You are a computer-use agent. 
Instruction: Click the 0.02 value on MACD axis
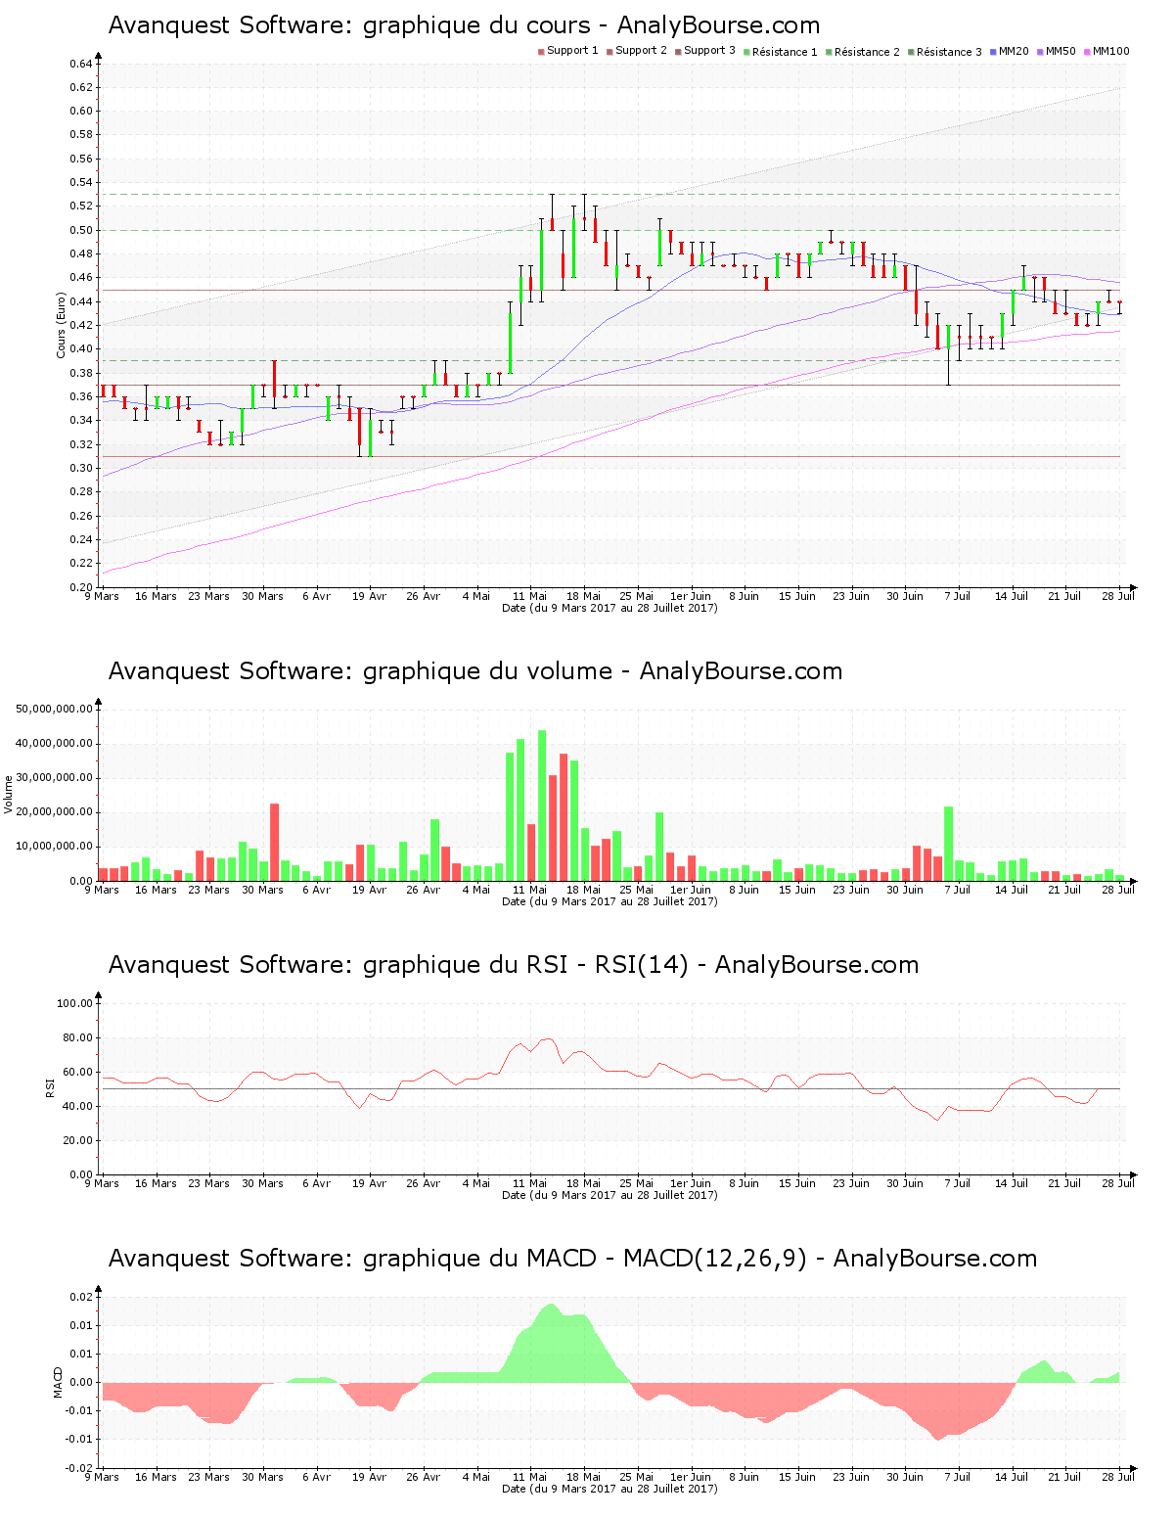click(81, 1297)
